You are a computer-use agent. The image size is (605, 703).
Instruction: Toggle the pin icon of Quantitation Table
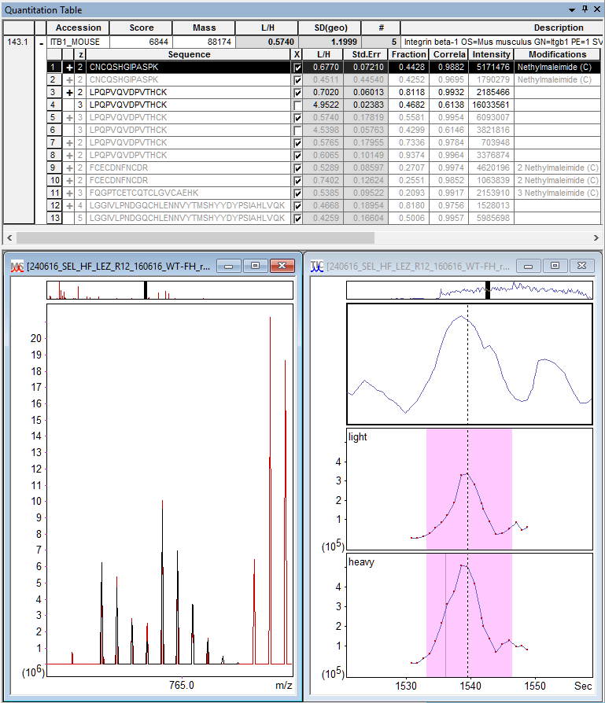[x=585, y=9]
